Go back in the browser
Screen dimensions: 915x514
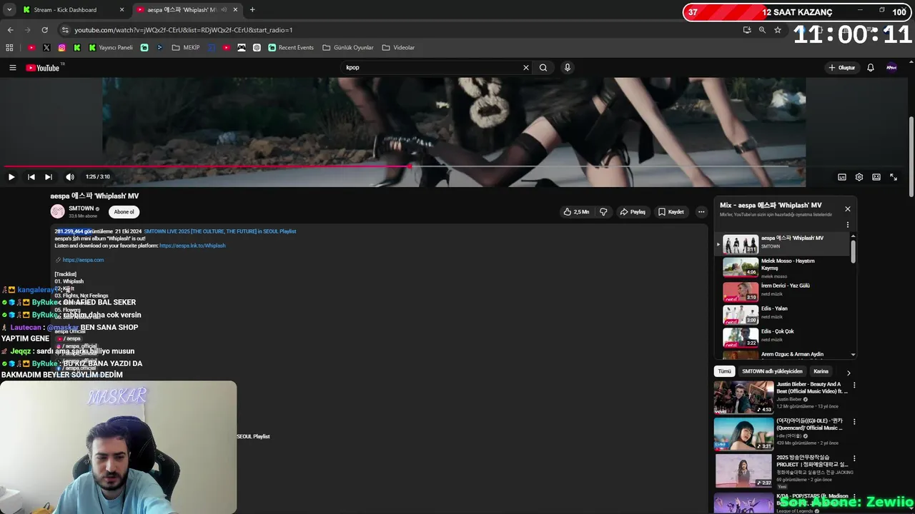10,30
